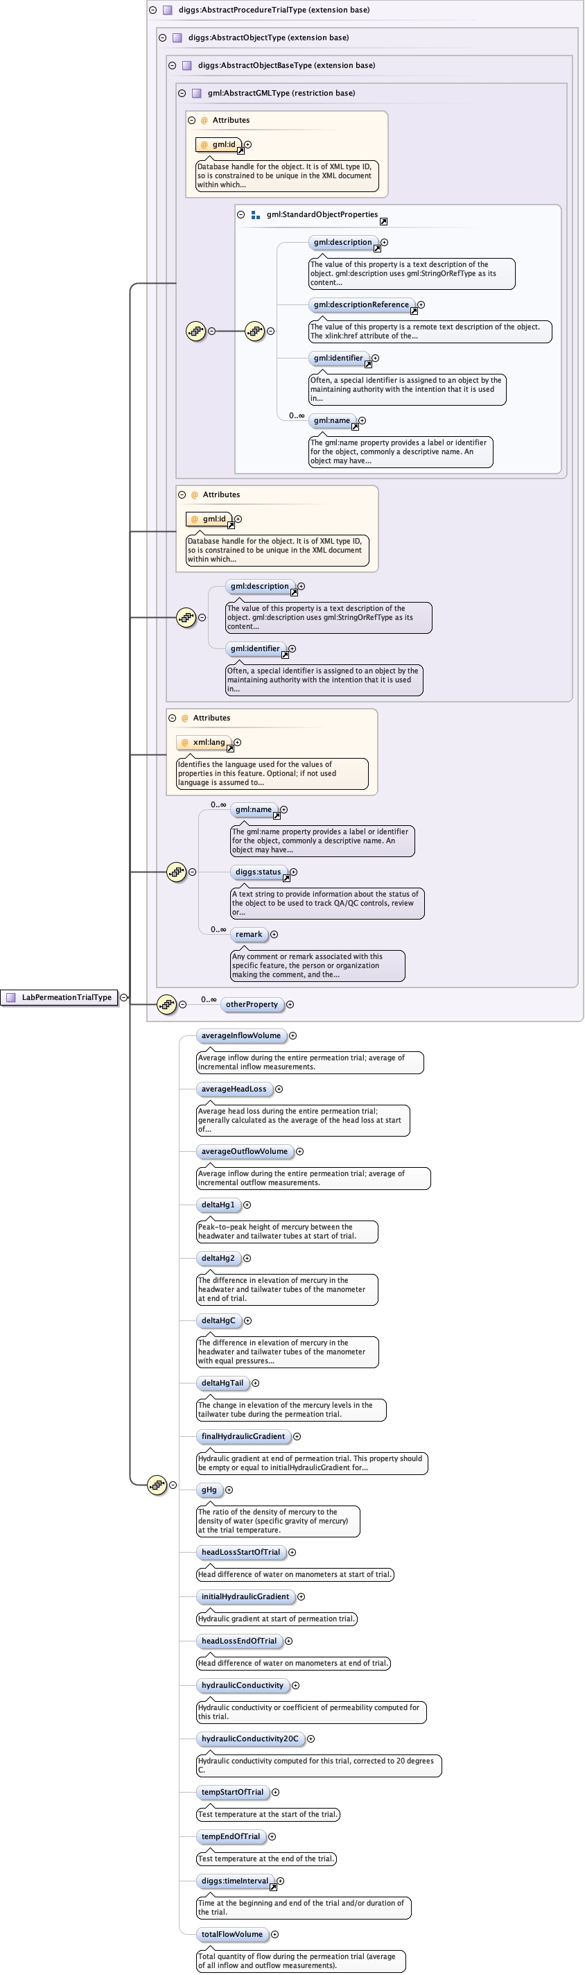Image resolution: width=585 pixels, height=1975 pixels.
Task: Click the link arrow icon under gml:descriptionReference
Action: (x=414, y=311)
